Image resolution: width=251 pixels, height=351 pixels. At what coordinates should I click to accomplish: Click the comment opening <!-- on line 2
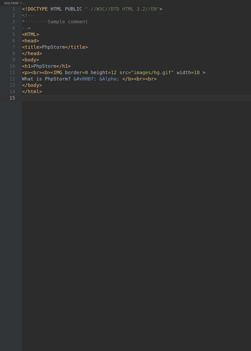point(28,15)
